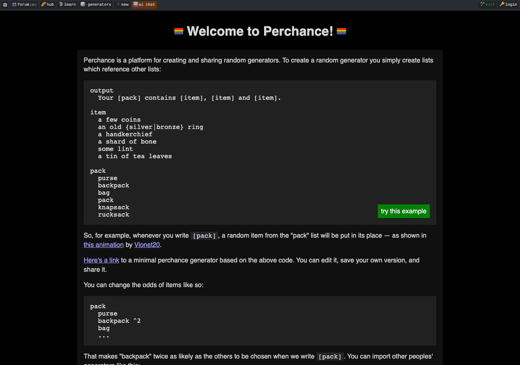Image resolution: width=520 pixels, height=365 pixels.
Task: Click the small boxed icon at top left
Action: point(5,4)
